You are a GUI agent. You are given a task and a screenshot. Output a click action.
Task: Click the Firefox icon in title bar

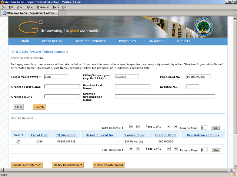2,2
